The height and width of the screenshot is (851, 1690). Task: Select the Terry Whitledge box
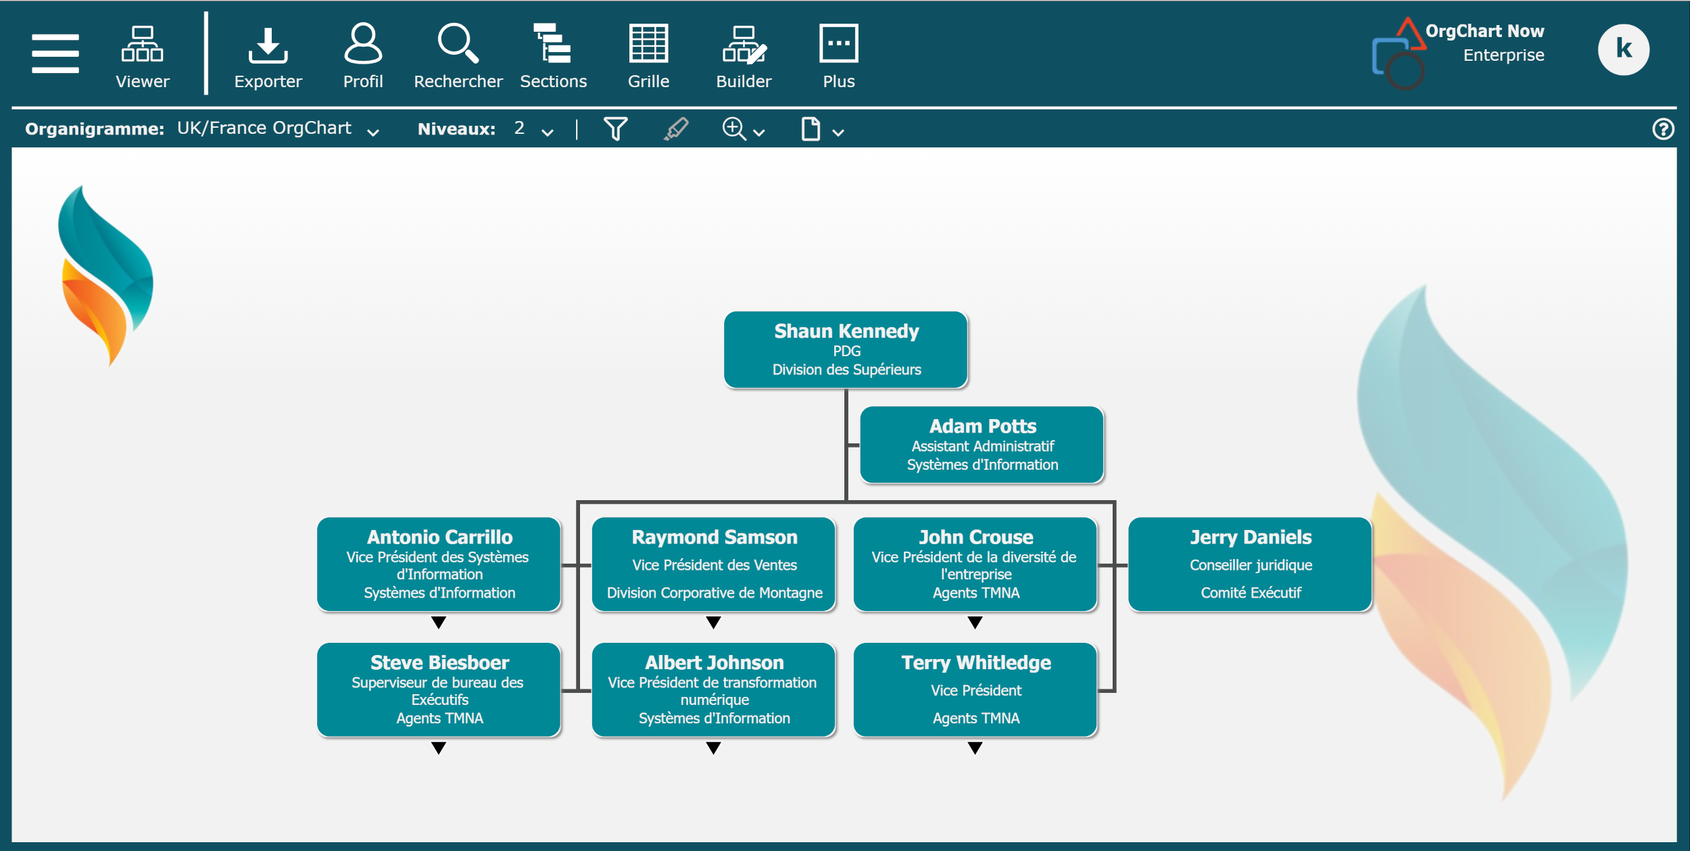tap(975, 690)
